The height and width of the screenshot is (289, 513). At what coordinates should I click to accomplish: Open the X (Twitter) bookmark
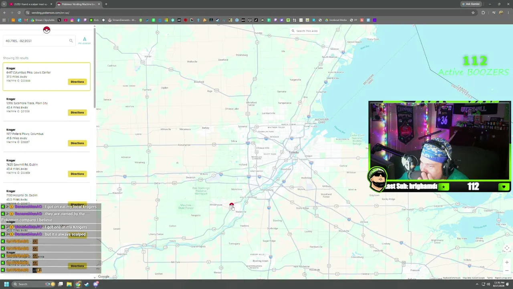[59, 20]
